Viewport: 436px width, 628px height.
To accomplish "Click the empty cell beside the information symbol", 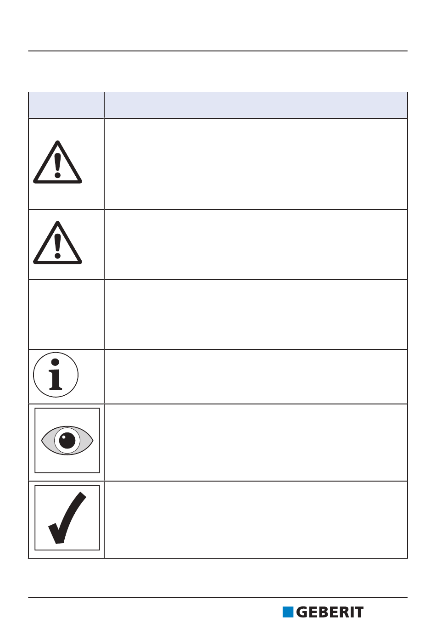I will (x=256, y=377).
